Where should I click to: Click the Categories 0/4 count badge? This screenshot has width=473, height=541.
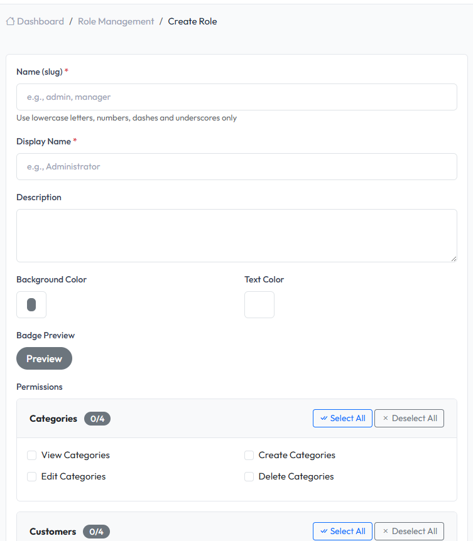click(x=97, y=419)
